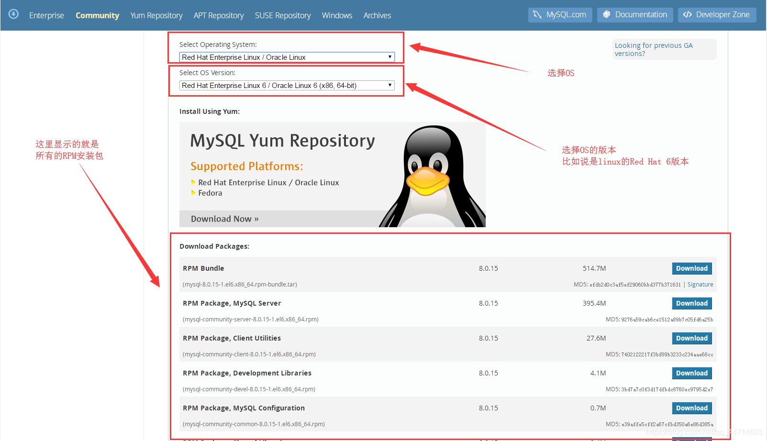Open the Developer Zone button
Image resolution: width=767 pixels, height=441 pixels.
[717, 15]
